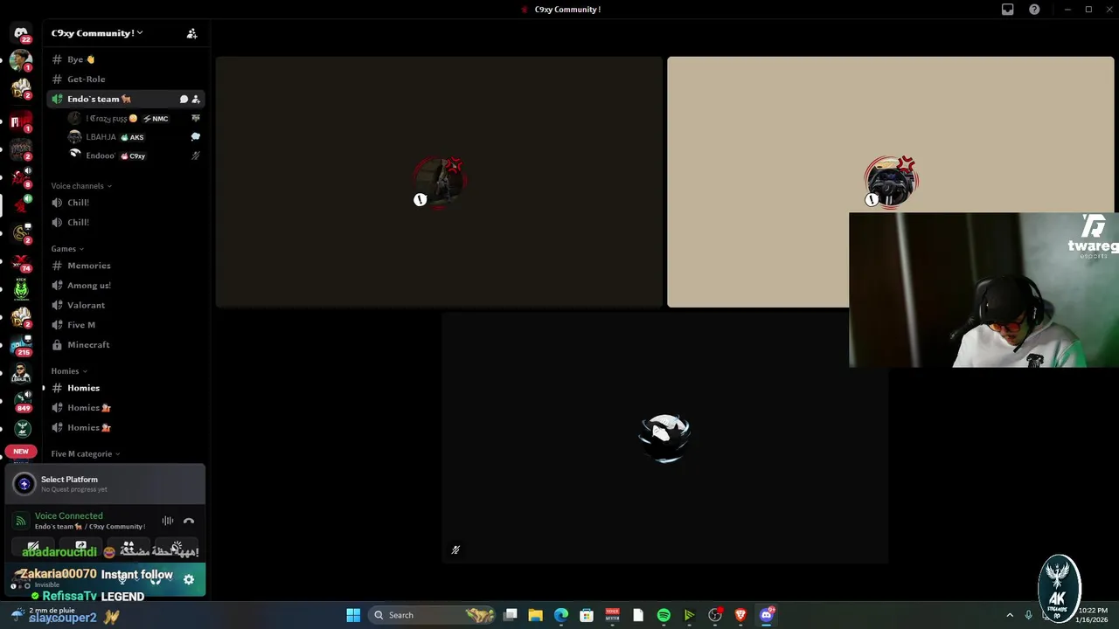Select the server showing the 849 badge
The image size is (1119, 629).
[21, 401]
